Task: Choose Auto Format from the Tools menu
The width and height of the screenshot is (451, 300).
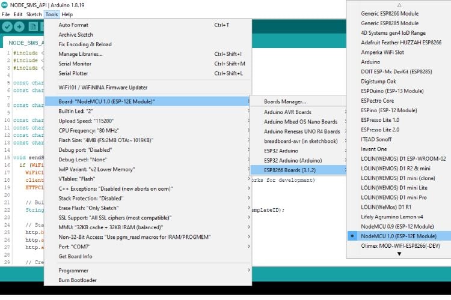Action: 148,25
